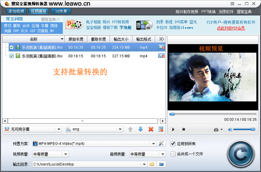The image size is (261, 172).
Task: Browse output folder with yellow folder icon
Action: point(152,164)
